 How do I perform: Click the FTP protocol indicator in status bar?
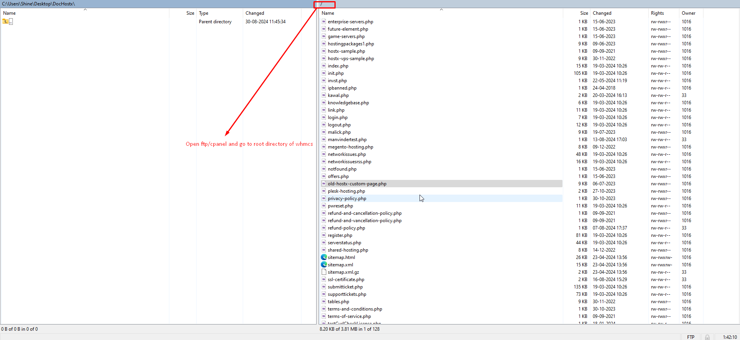pos(691,337)
